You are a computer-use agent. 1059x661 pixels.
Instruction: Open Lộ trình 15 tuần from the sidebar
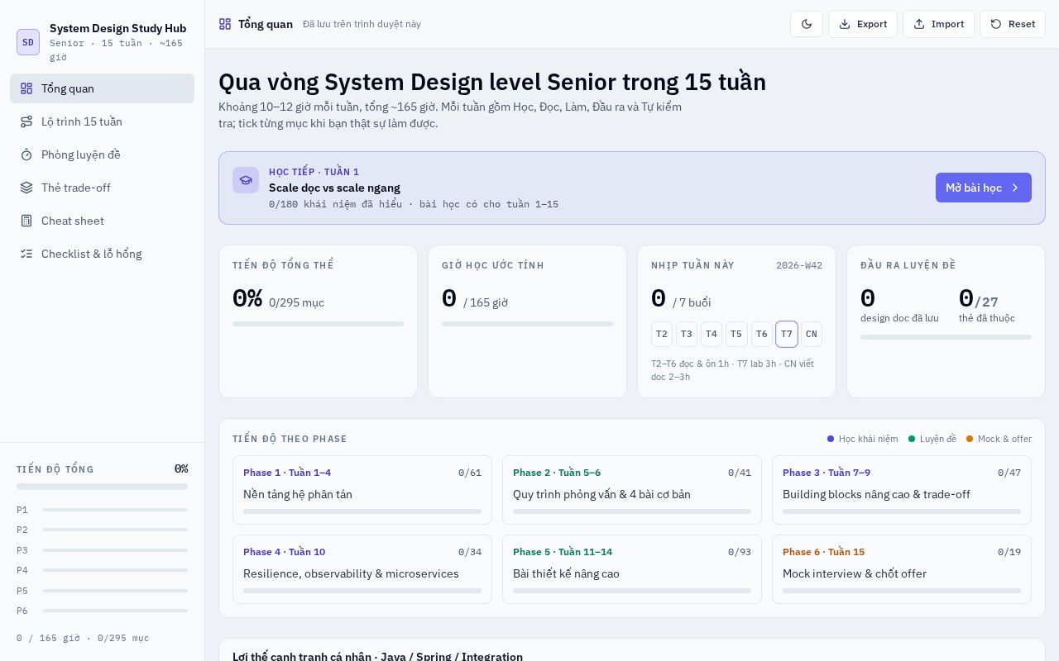coord(102,121)
